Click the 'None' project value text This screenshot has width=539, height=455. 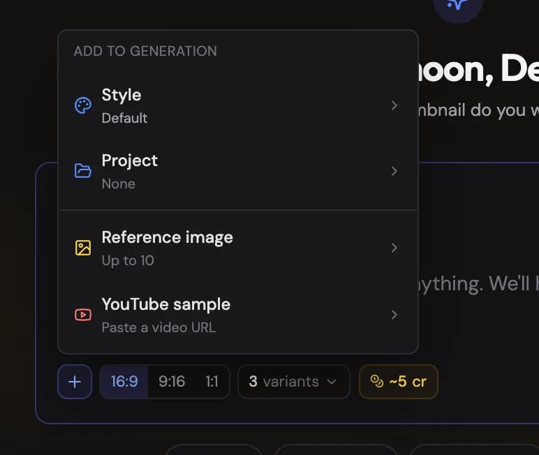coord(118,184)
